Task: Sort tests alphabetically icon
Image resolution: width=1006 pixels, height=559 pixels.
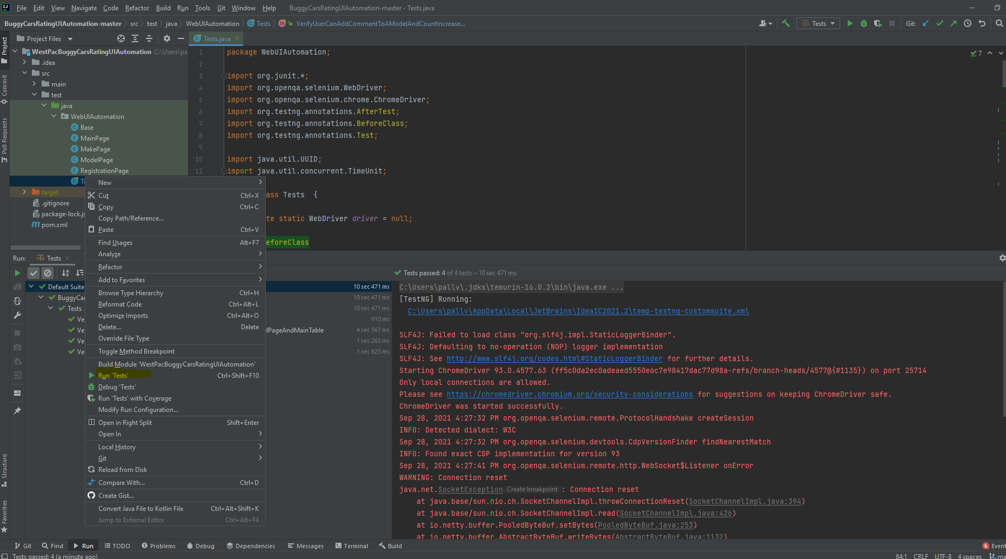Action: [65, 273]
